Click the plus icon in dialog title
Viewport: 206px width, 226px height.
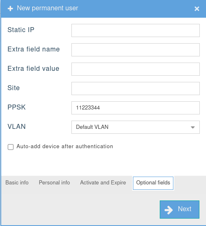(x=10, y=9)
